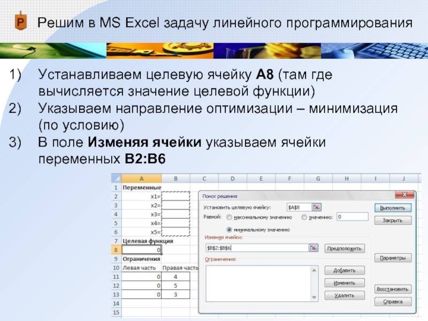This screenshot has height=321, width=428.
Task: Click cell A13 containing 0
Action: point(142,295)
